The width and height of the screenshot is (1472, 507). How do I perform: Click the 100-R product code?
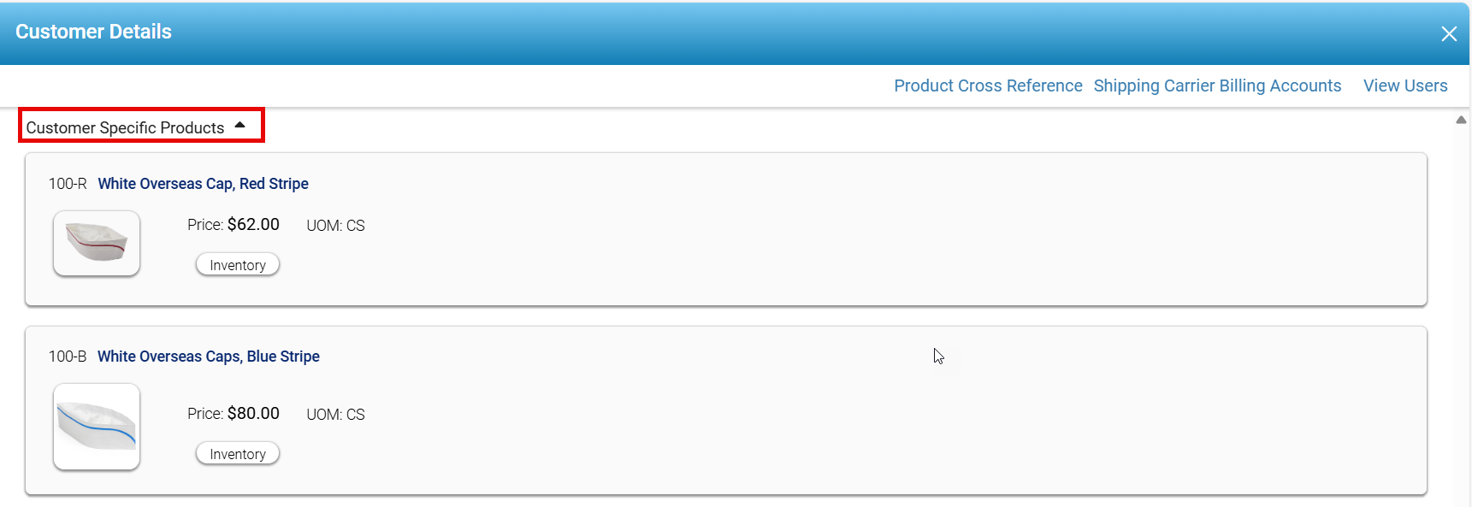point(68,184)
